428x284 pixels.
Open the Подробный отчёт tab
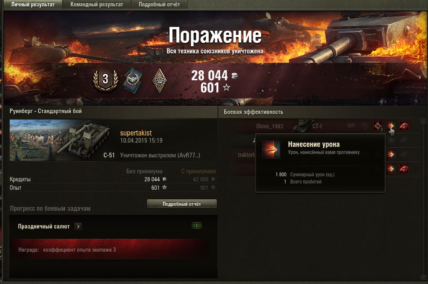pyautogui.click(x=159, y=4)
